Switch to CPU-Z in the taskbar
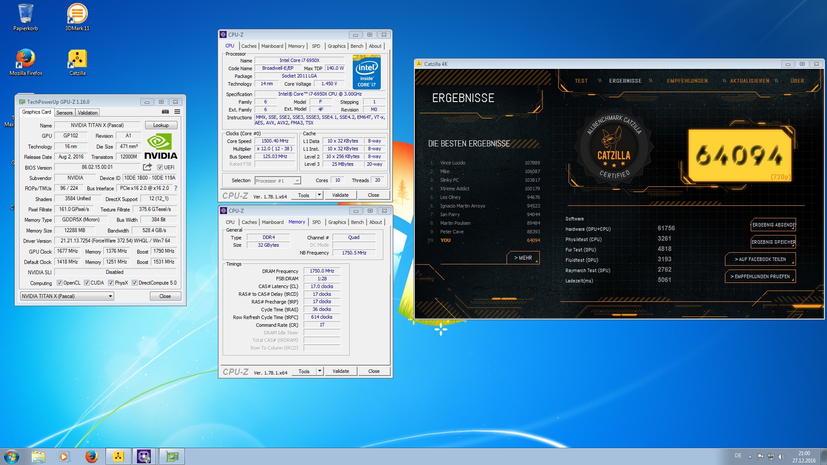 point(144,456)
